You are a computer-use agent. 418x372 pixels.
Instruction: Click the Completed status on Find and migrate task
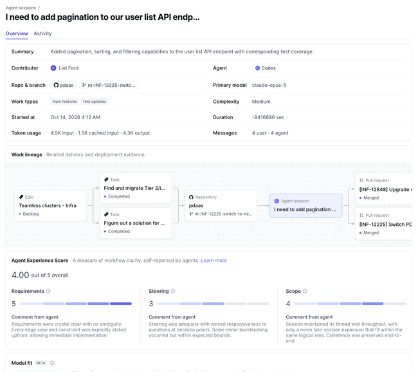[x=117, y=196]
